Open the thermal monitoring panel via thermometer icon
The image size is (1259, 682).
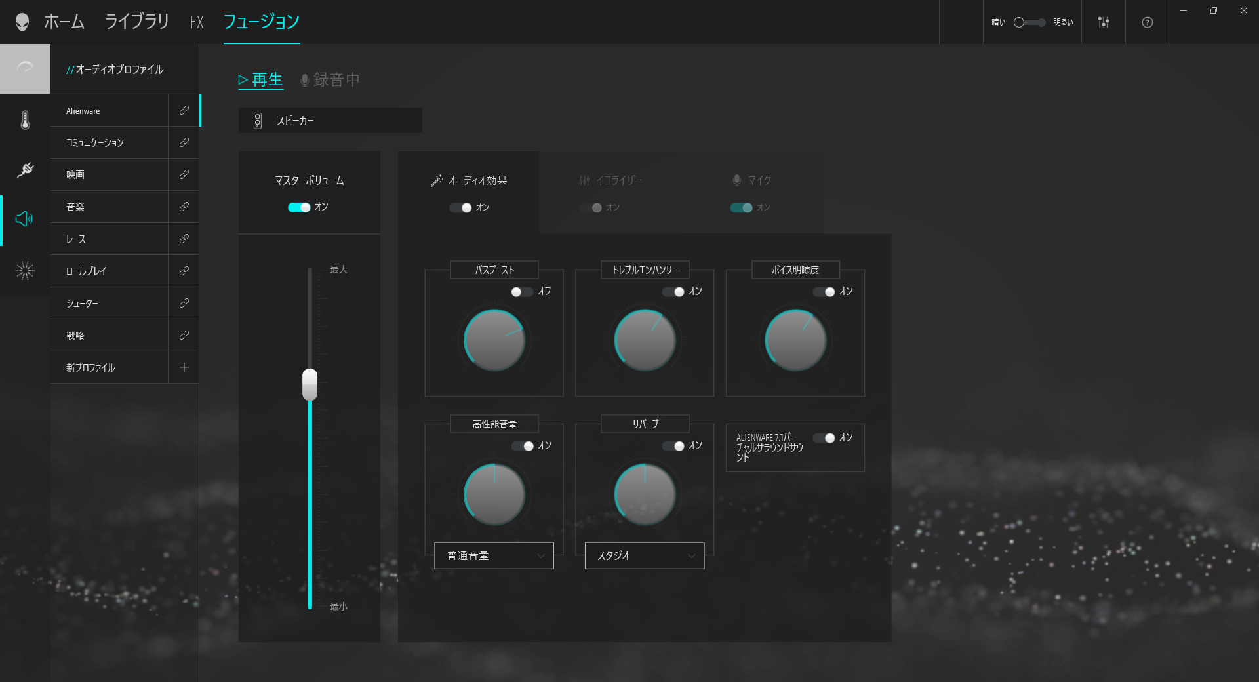pyautogui.click(x=24, y=119)
